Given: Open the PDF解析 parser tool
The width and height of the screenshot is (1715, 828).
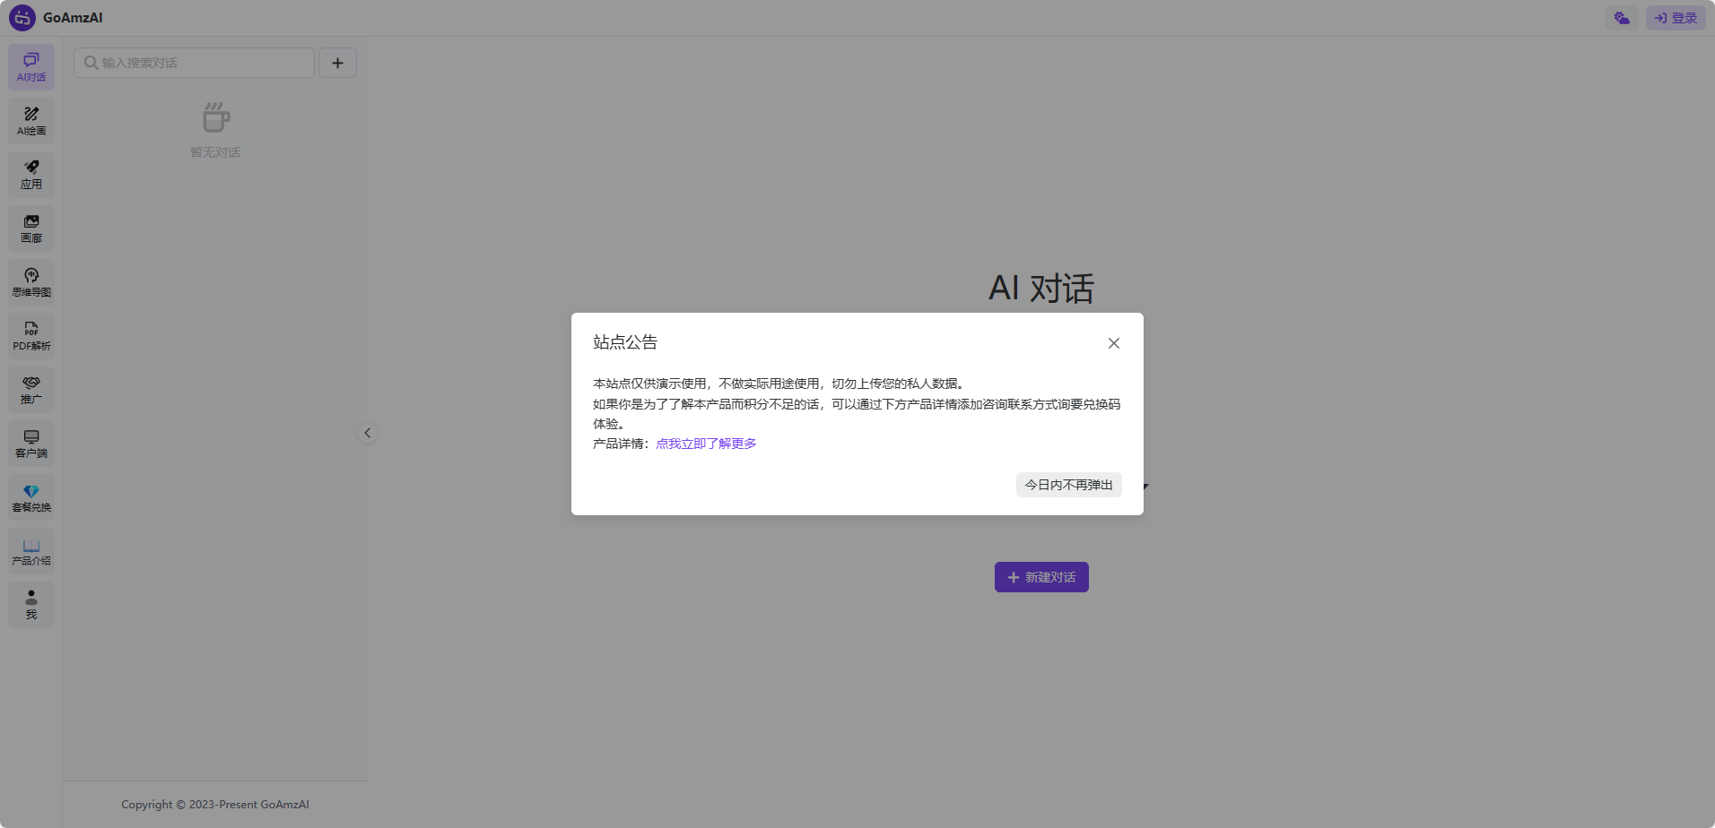Looking at the screenshot, I should coord(31,336).
